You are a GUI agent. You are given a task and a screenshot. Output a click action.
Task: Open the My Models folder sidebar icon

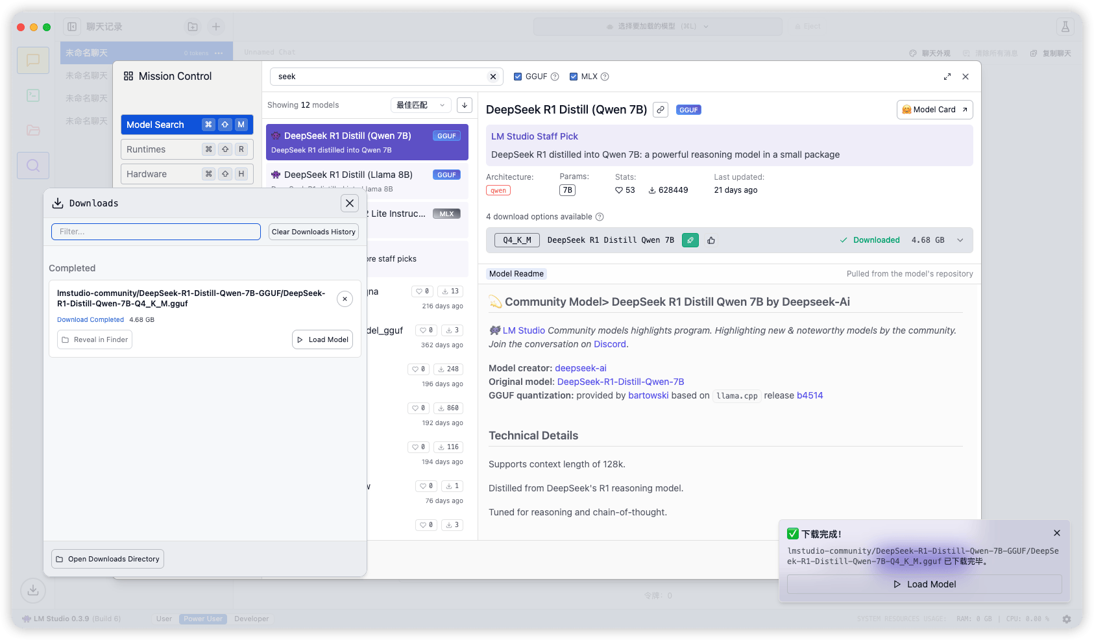[x=33, y=130]
